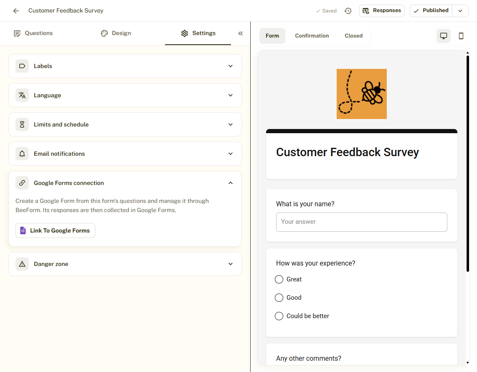The width and height of the screenshot is (477, 372).
Task: Click the Any other comments? question
Action: coord(309,358)
